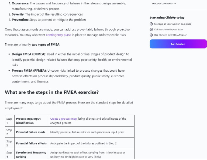The width and height of the screenshot is (207, 160).
Task: Click the Occurrence list item
Action: 69,6
